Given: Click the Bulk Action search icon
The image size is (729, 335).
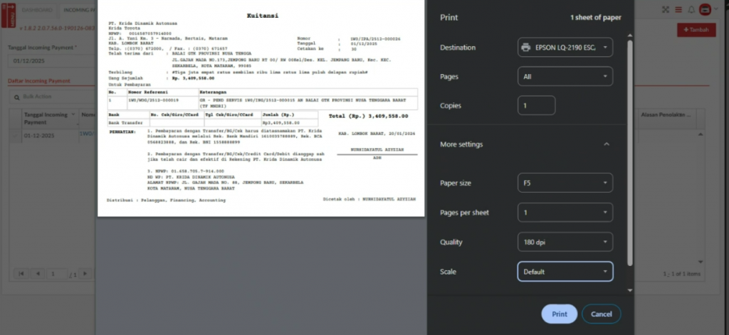Looking at the screenshot, I should click(x=17, y=95).
